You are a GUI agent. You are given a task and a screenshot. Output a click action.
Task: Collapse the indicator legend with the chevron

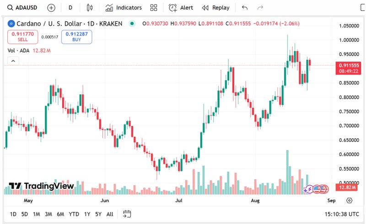point(13,61)
